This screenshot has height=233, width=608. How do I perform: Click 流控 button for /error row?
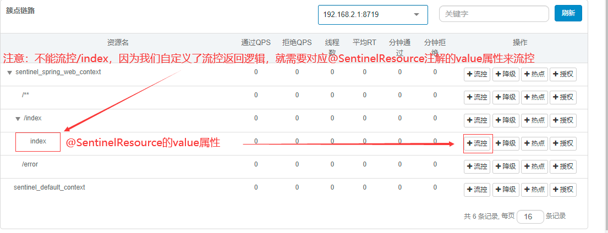[477, 167]
